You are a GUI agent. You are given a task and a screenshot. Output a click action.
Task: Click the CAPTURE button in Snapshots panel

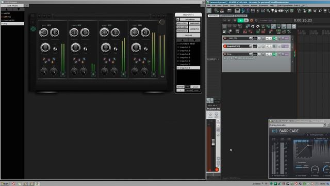tap(188, 36)
